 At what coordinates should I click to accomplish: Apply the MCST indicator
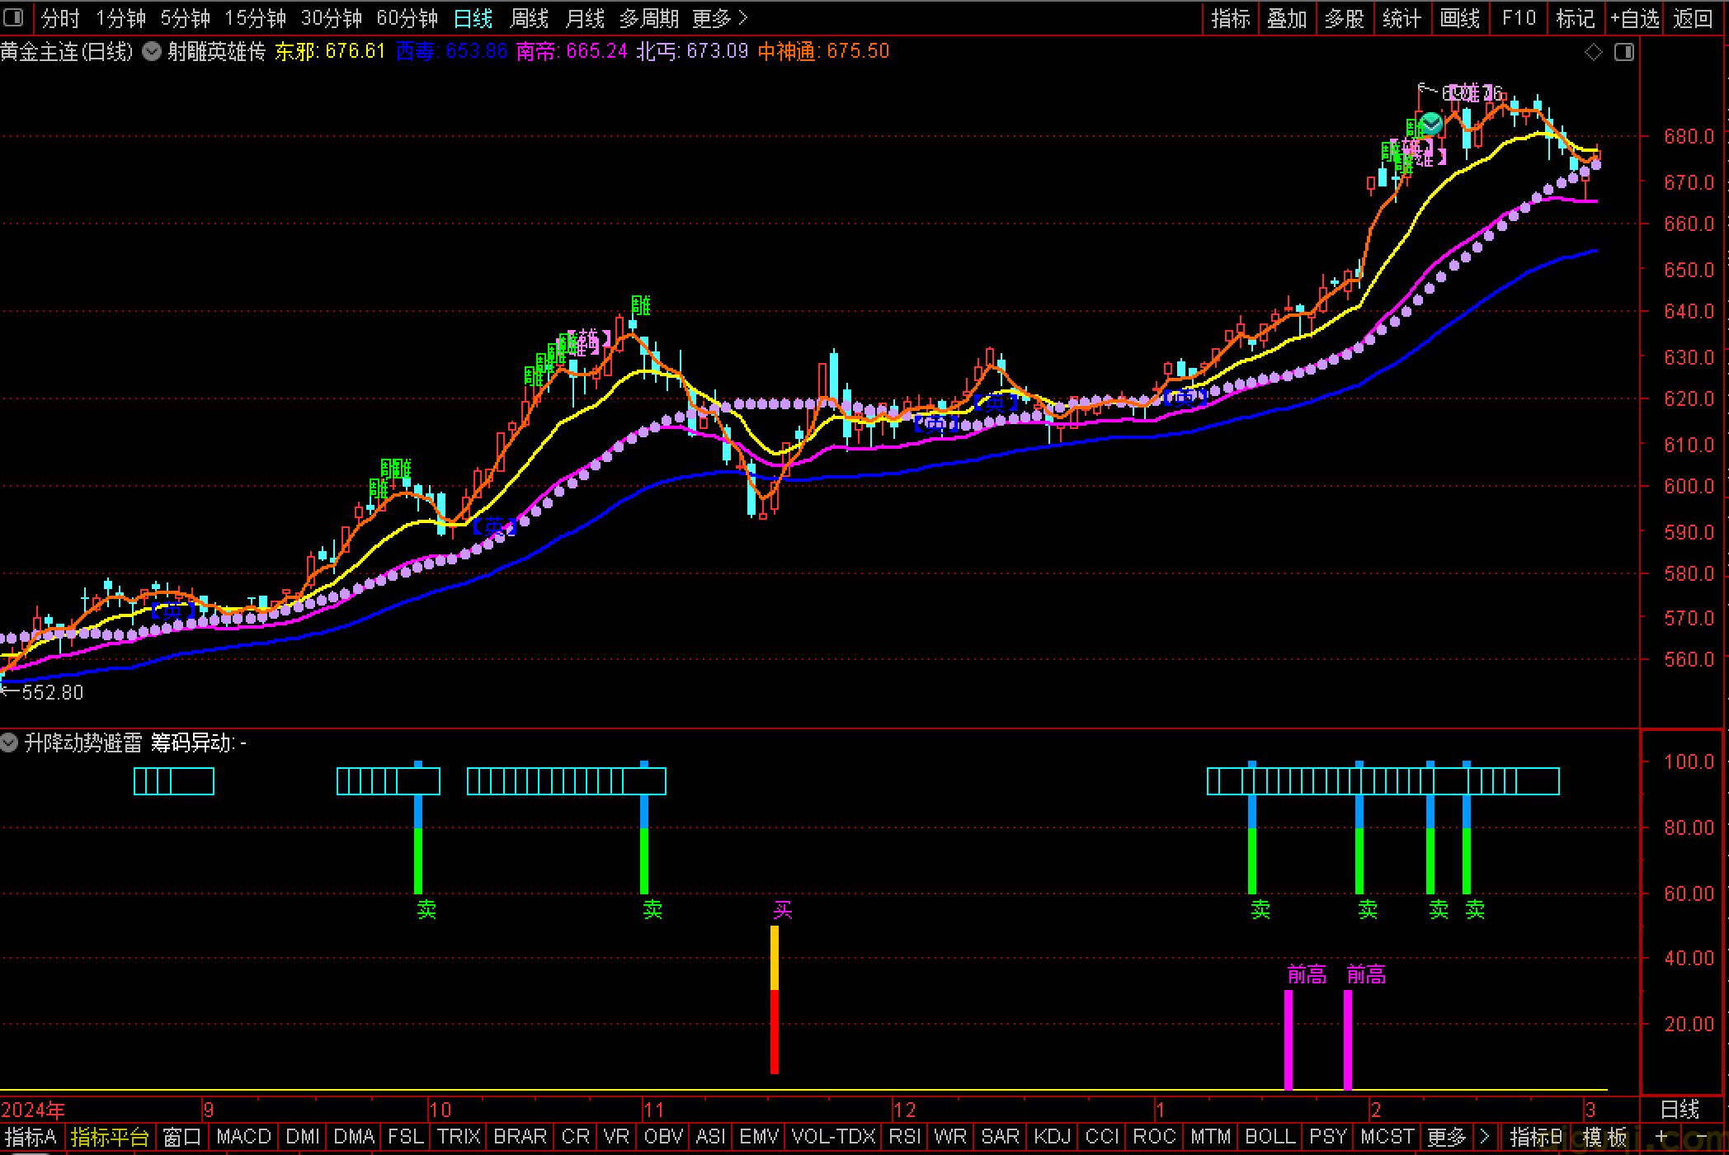(1387, 1137)
